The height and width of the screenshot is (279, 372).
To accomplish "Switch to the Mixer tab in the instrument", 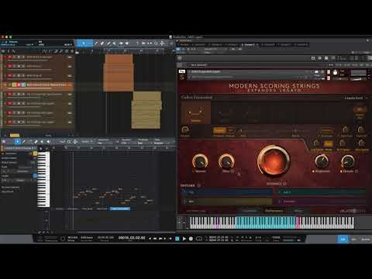I will coord(298,211).
